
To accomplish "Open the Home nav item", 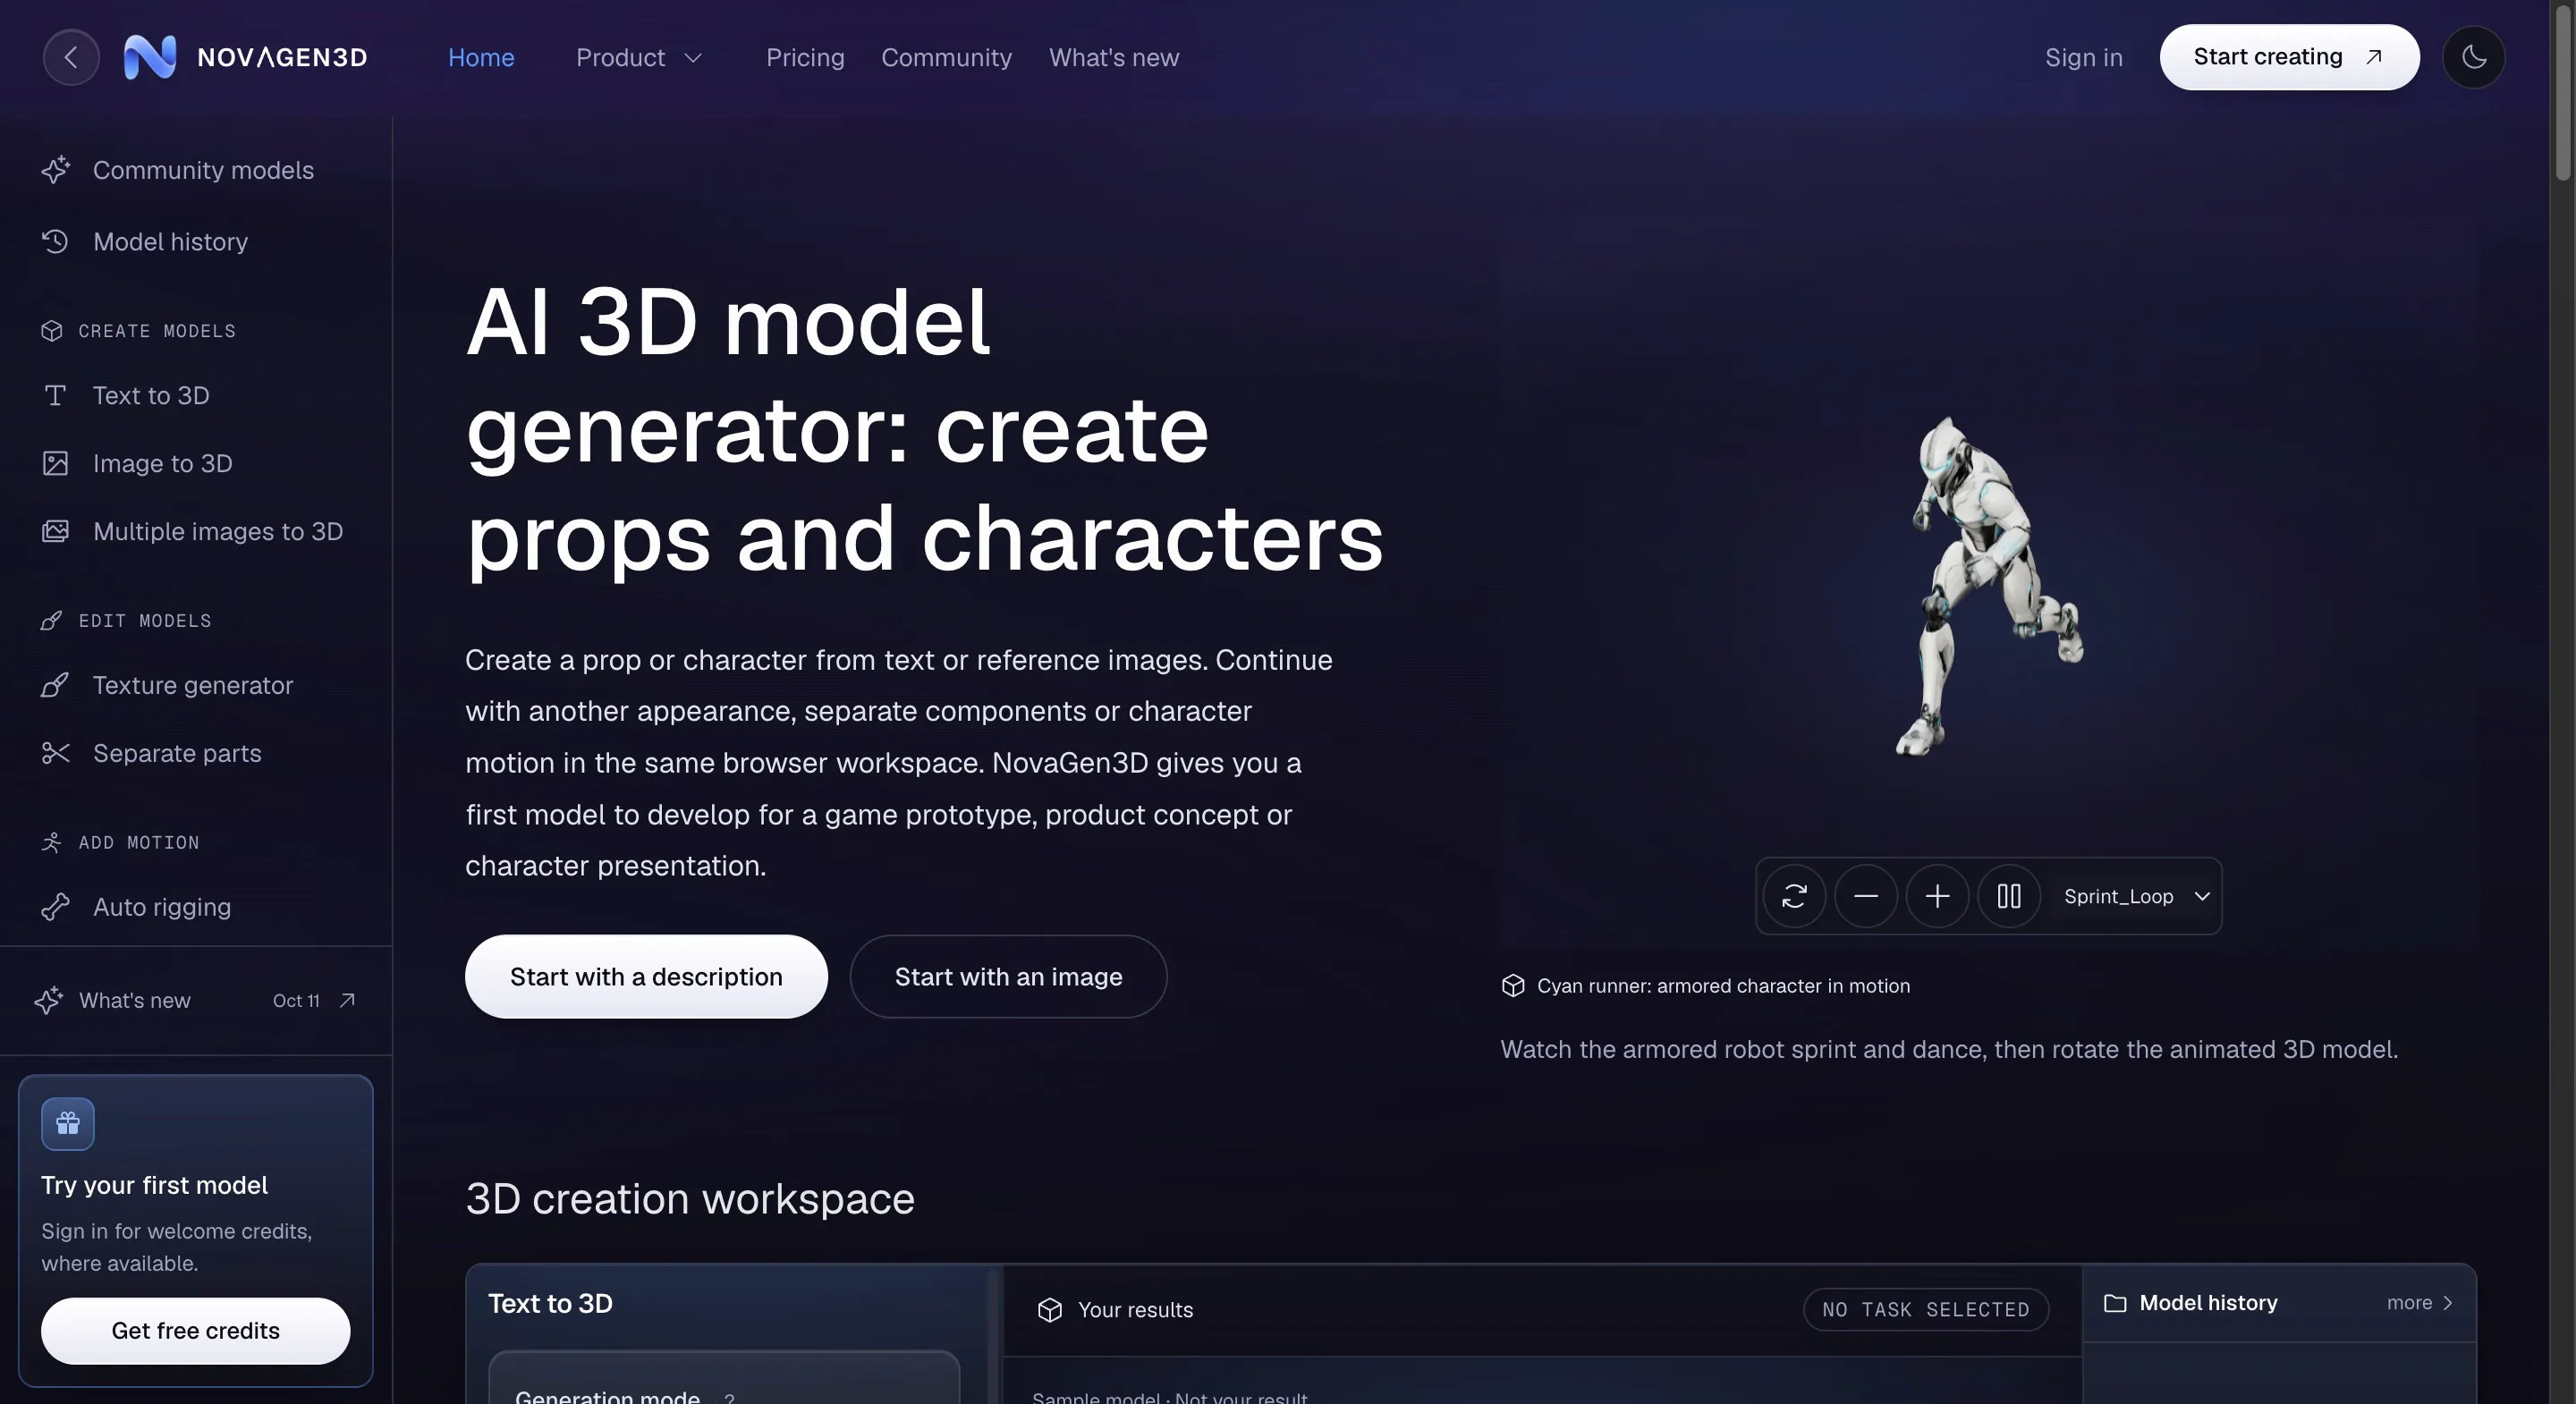I will (481, 57).
